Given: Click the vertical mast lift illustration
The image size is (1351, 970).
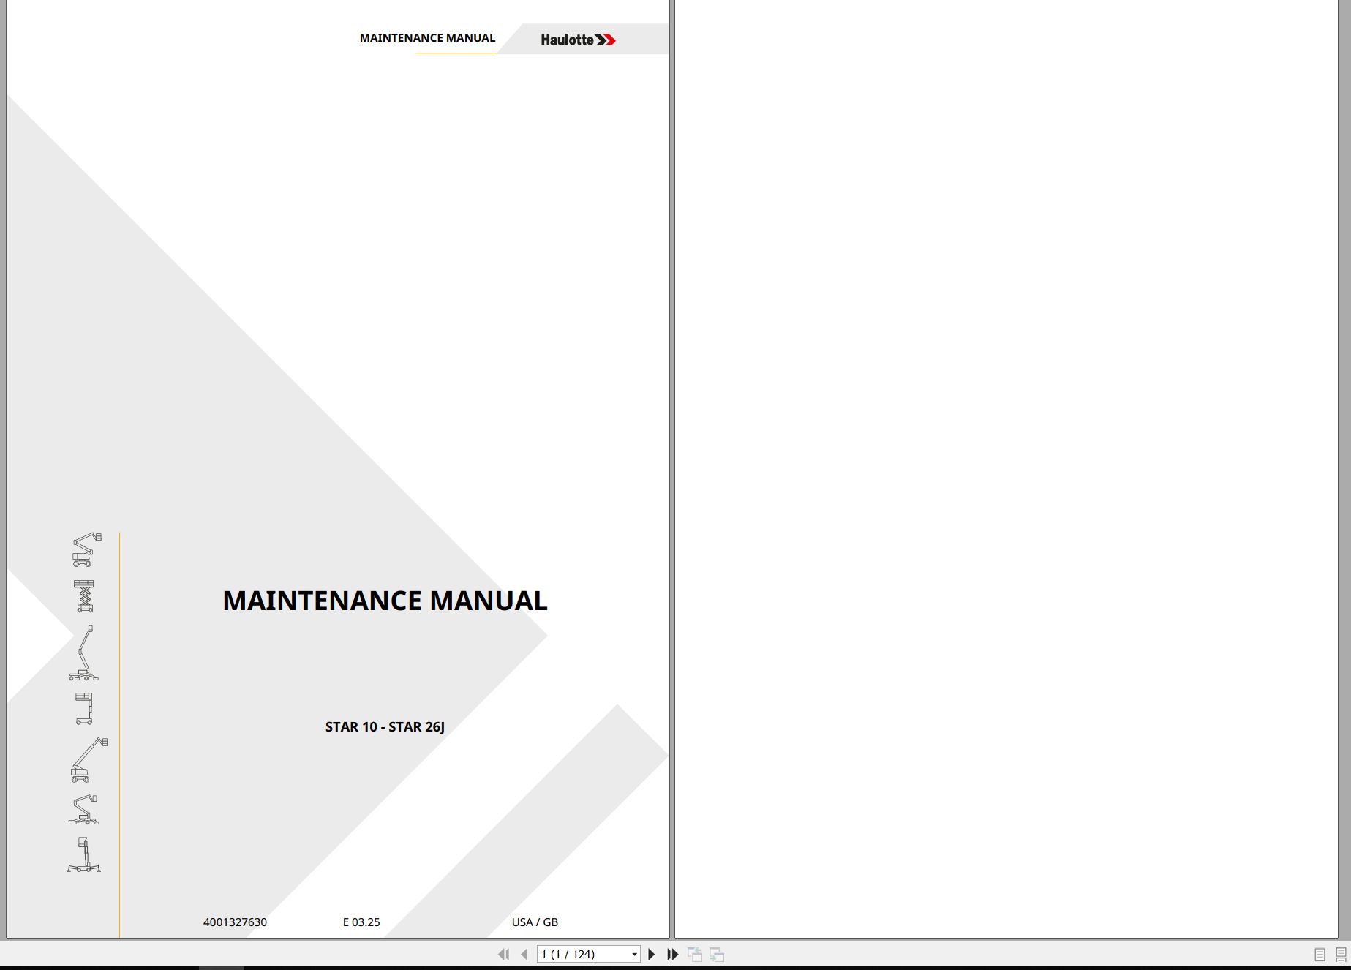Looking at the screenshot, I should coord(84,708).
